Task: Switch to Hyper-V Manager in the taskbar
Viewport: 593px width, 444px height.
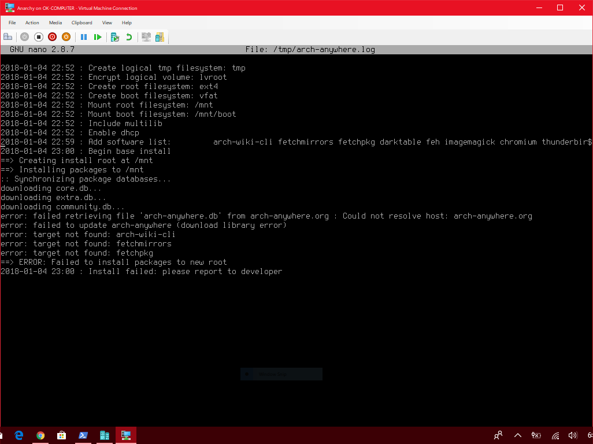Action: pos(105,435)
